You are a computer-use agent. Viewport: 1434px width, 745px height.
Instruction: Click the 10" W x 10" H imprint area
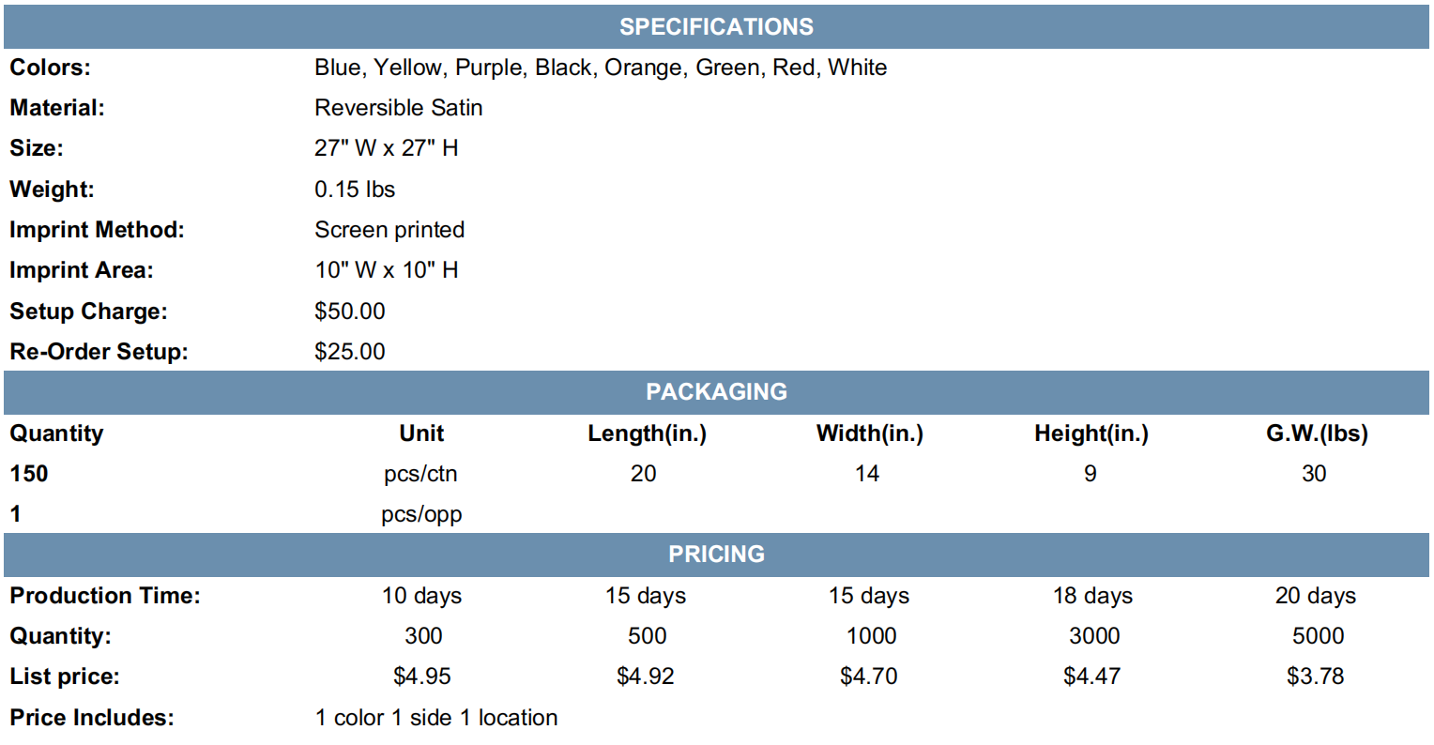tap(386, 270)
